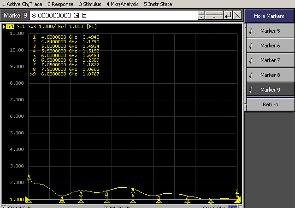Click the large down step arrow in the entry bar
Screen dimensions: 295x208
point(214,17)
